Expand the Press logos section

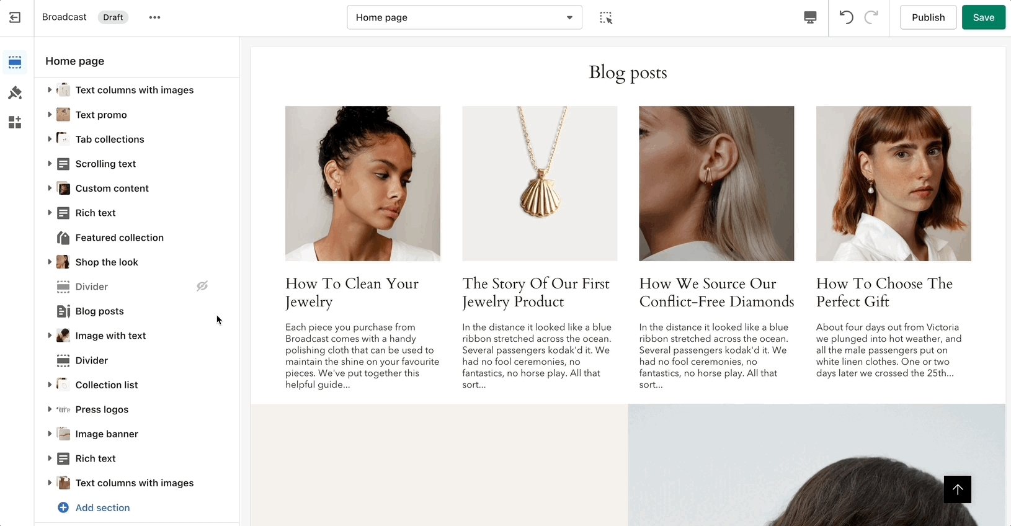click(x=50, y=409)
